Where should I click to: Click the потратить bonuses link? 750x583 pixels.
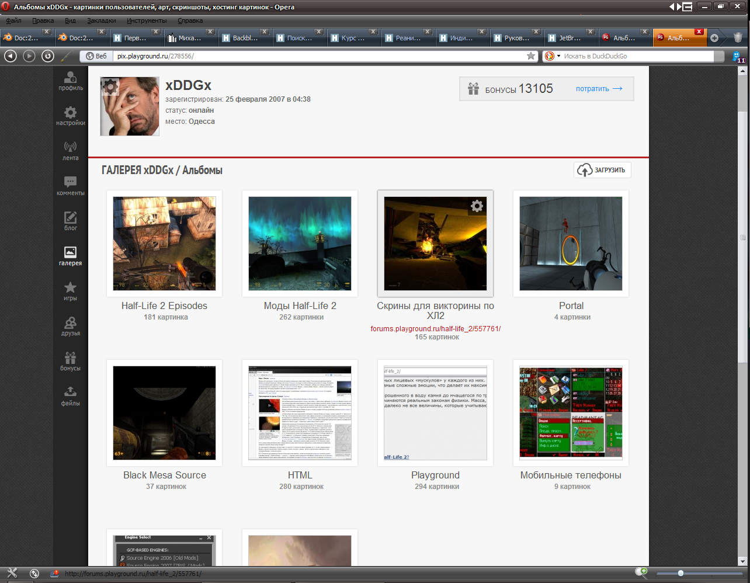(x=599, y=89)
